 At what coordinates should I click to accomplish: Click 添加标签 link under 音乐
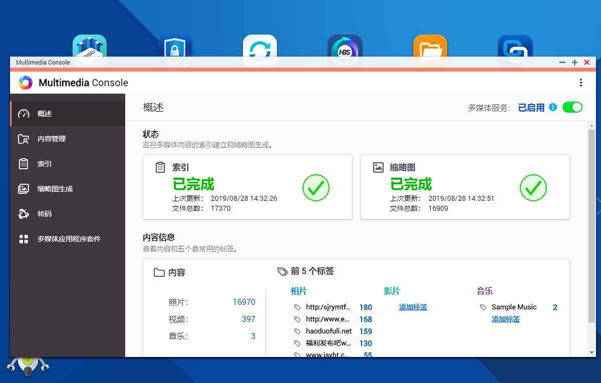click(x=506, y=319)
